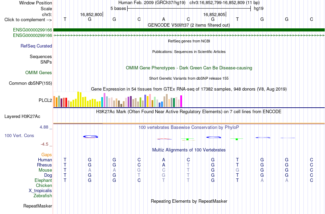Select the Zebrafish species label
The height and width of the screenshot is (214, 325).
click(43, 196)
